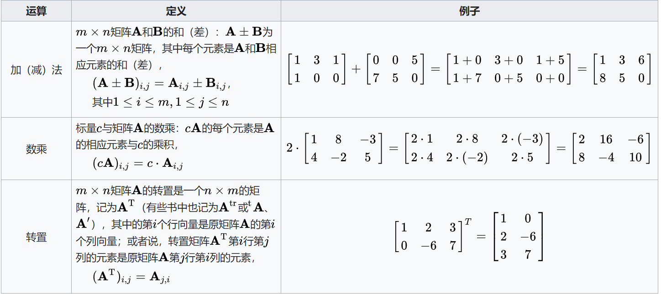Click the first matrix in addition example

[317, 69]
